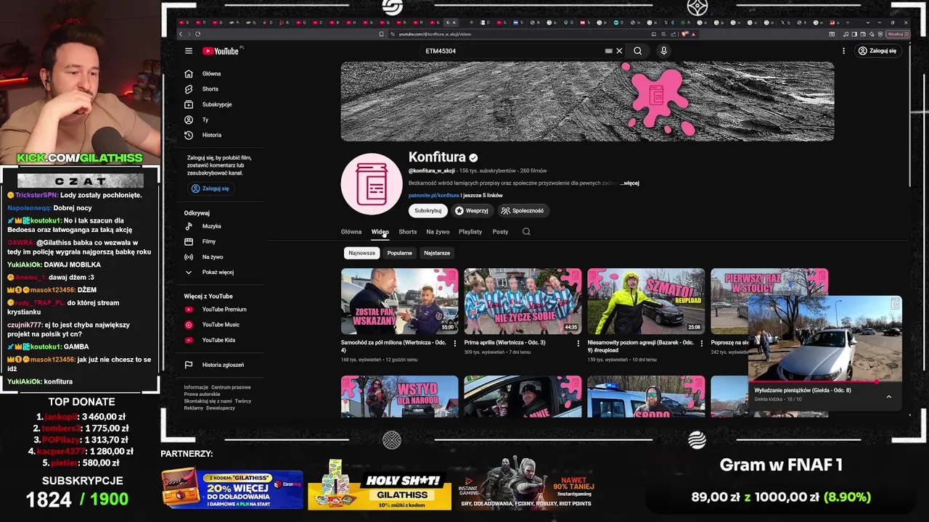Click the miniplayer video 'Wyłudzanie pieniążków'
The height and width of the screenshot is (522, 929).
(824, 339)
